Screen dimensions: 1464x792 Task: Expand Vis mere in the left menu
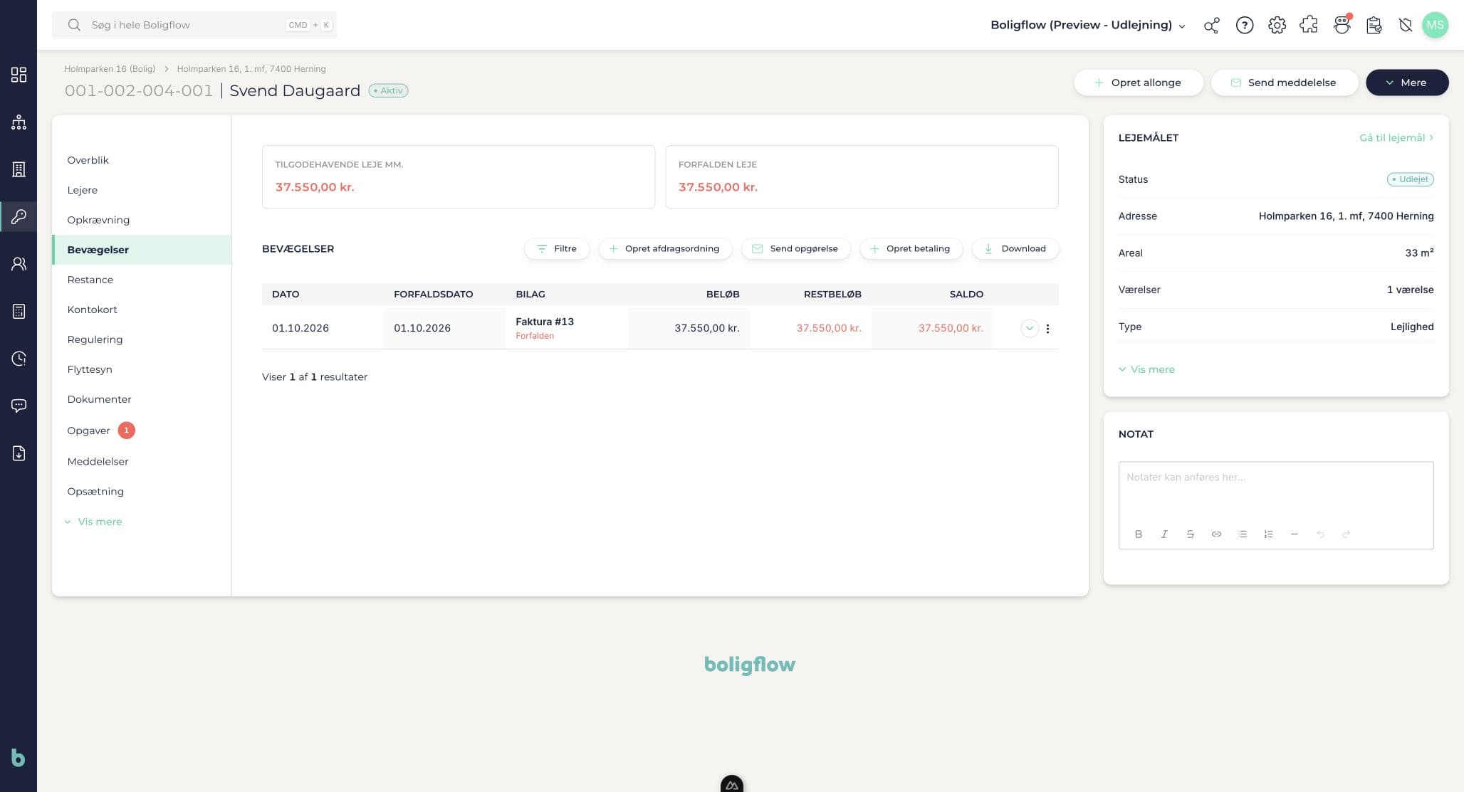pos(93,522)
